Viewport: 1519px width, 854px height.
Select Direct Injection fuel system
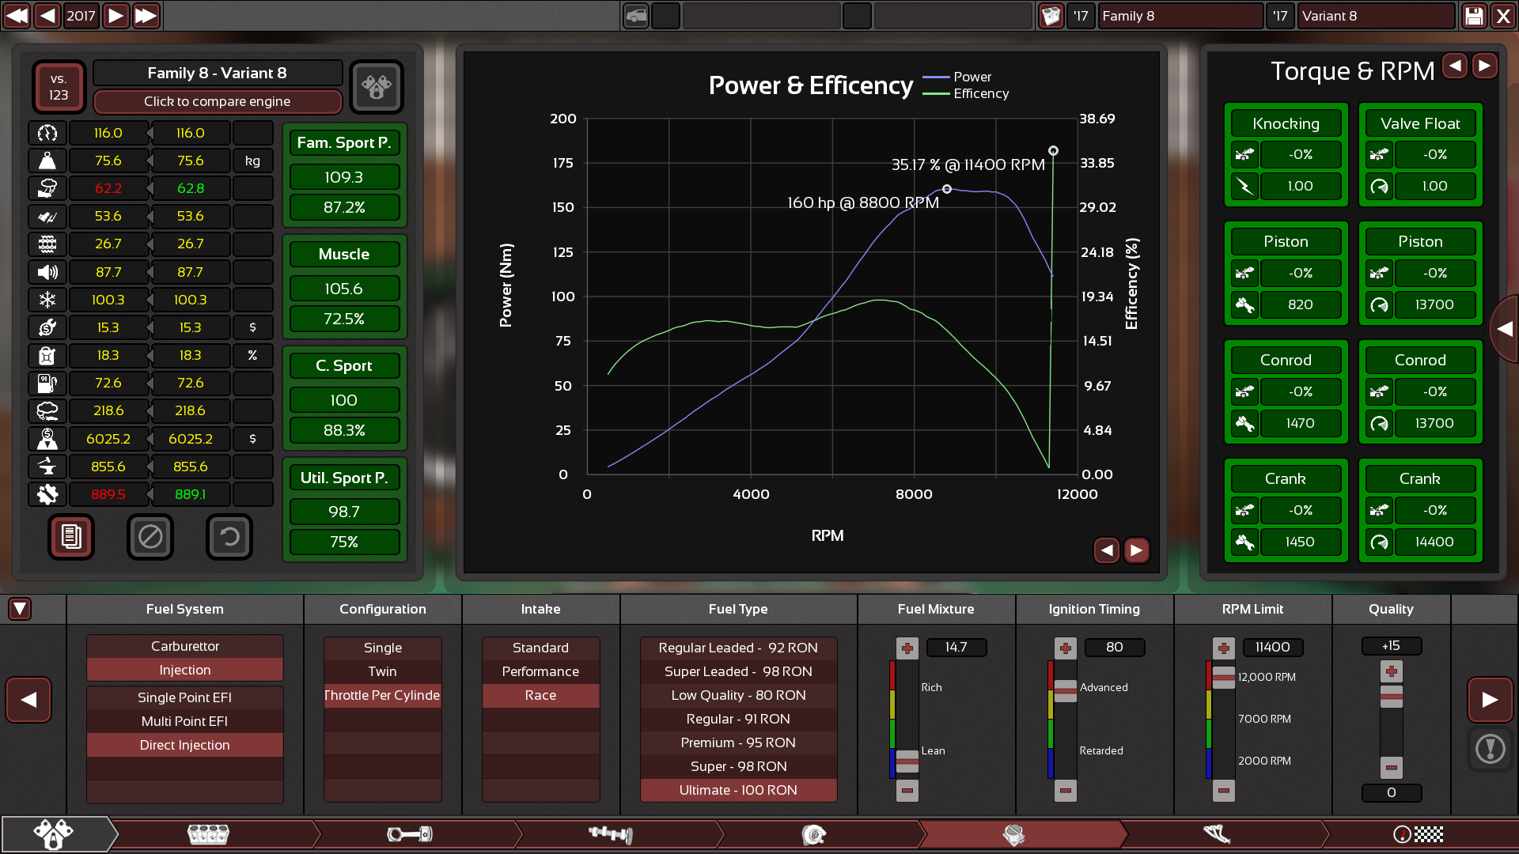click(x=184, y=745)
